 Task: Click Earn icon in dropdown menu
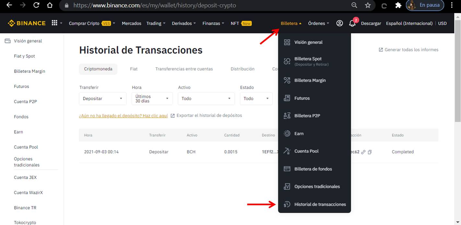coord(287,133)
